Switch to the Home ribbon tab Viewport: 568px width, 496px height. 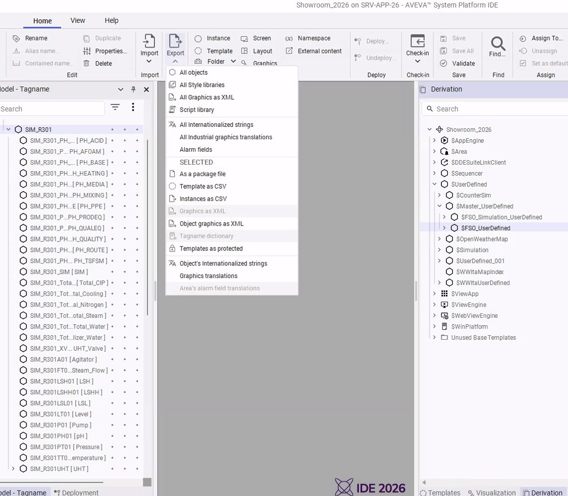pyautogui.click(x=42, y=20)
